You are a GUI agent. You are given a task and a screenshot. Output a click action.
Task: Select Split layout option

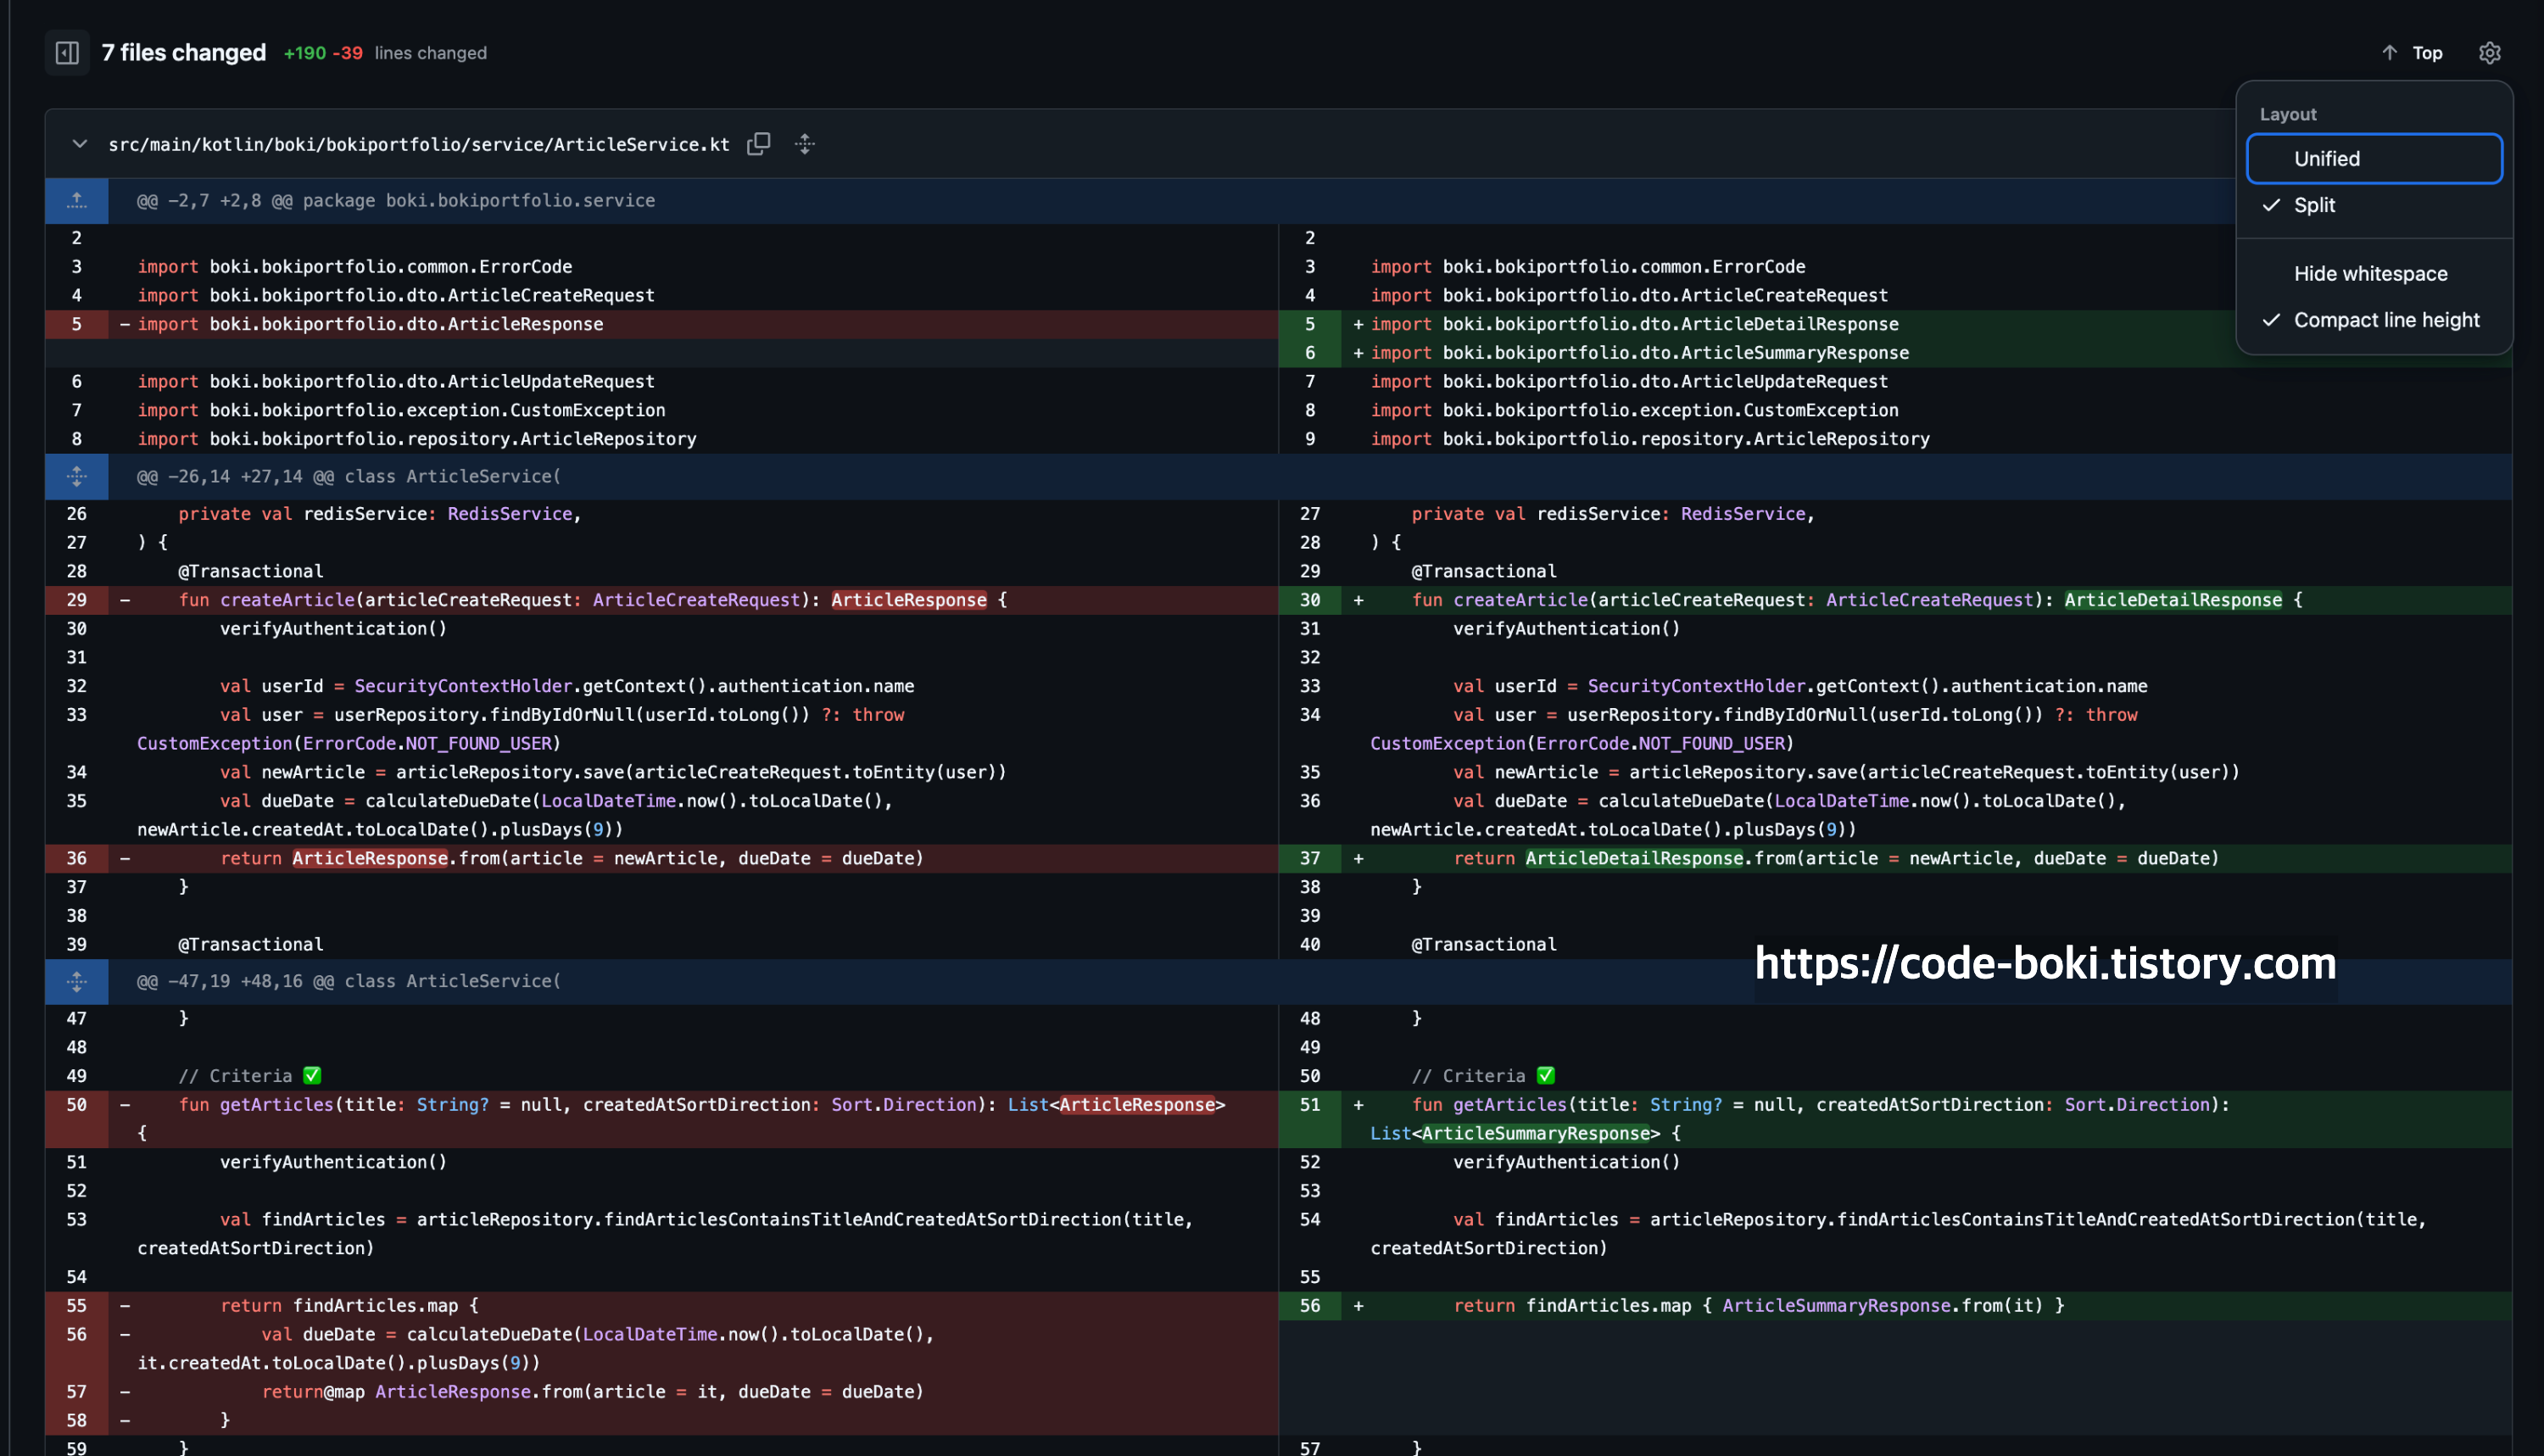[2314, 205]
